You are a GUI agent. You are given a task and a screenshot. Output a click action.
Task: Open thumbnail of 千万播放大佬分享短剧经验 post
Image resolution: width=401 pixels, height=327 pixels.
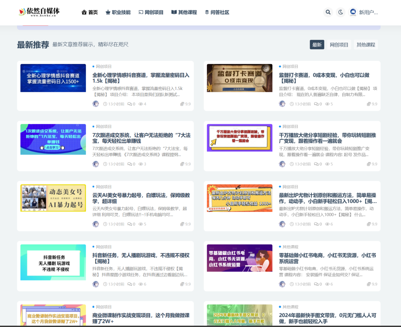pos(239,138)
